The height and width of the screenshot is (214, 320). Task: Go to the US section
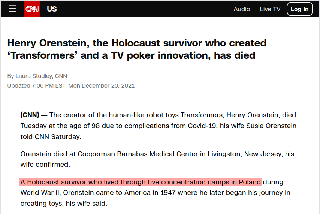point(52,9)
